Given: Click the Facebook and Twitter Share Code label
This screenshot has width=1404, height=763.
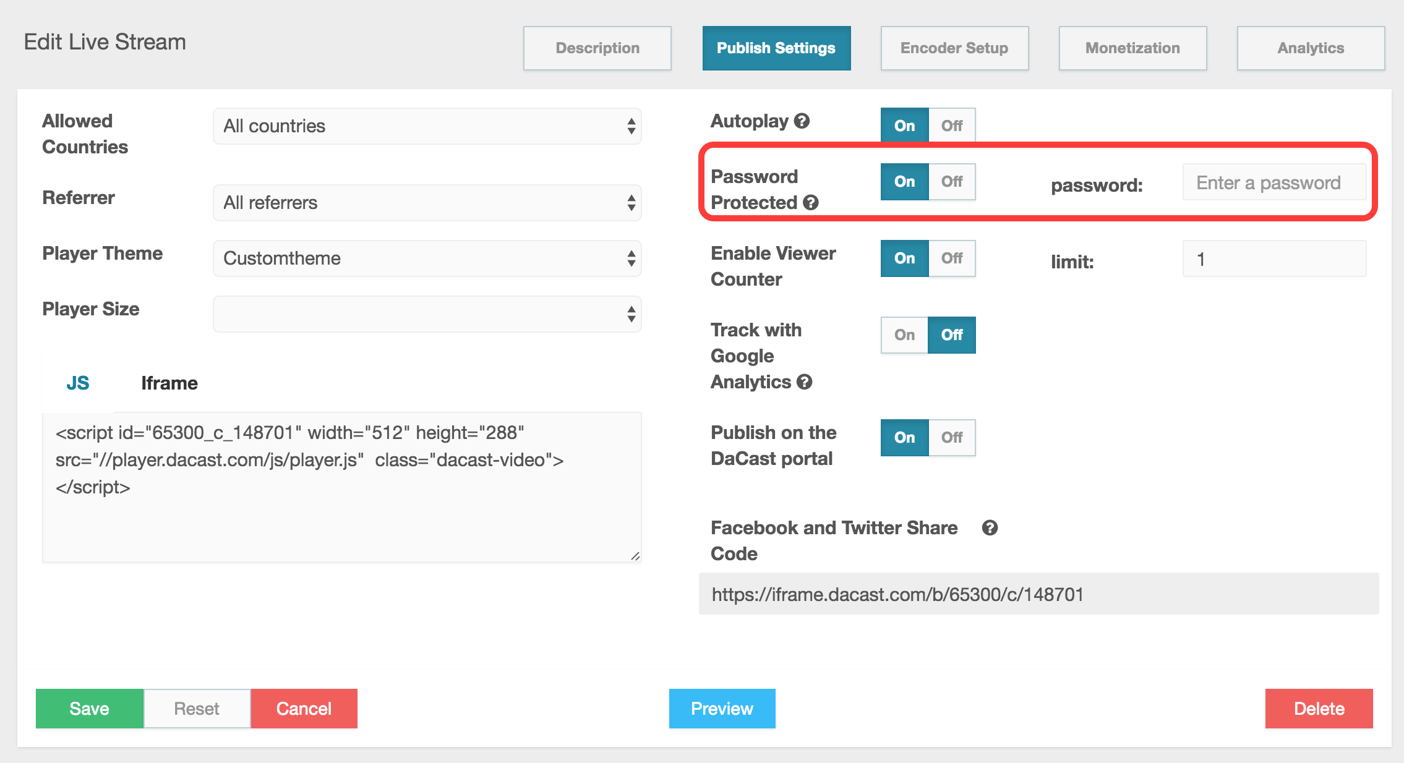Looking at the screenshot, I should (x=834, y=541).
